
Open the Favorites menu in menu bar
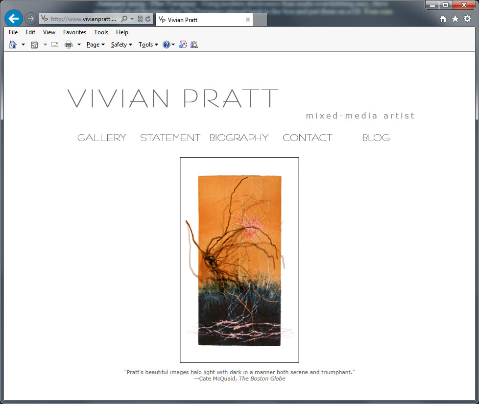point(74,32)
